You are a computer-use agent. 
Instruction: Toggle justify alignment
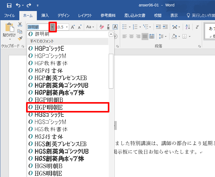pos(145,36)
